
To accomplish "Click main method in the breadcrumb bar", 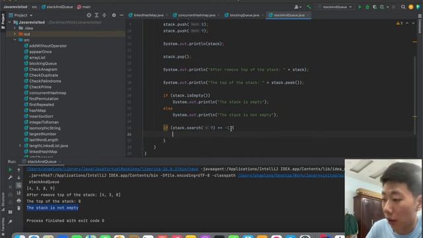I will click(84, 7).
